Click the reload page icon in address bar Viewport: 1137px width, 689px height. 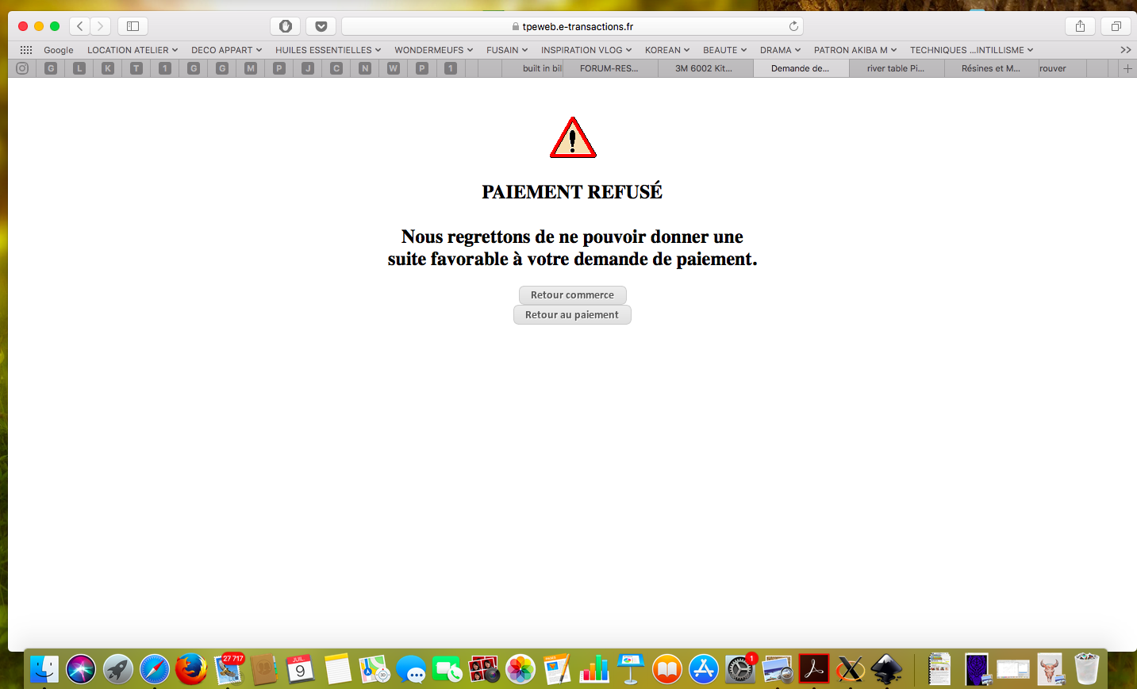click(x=793, y=26)
